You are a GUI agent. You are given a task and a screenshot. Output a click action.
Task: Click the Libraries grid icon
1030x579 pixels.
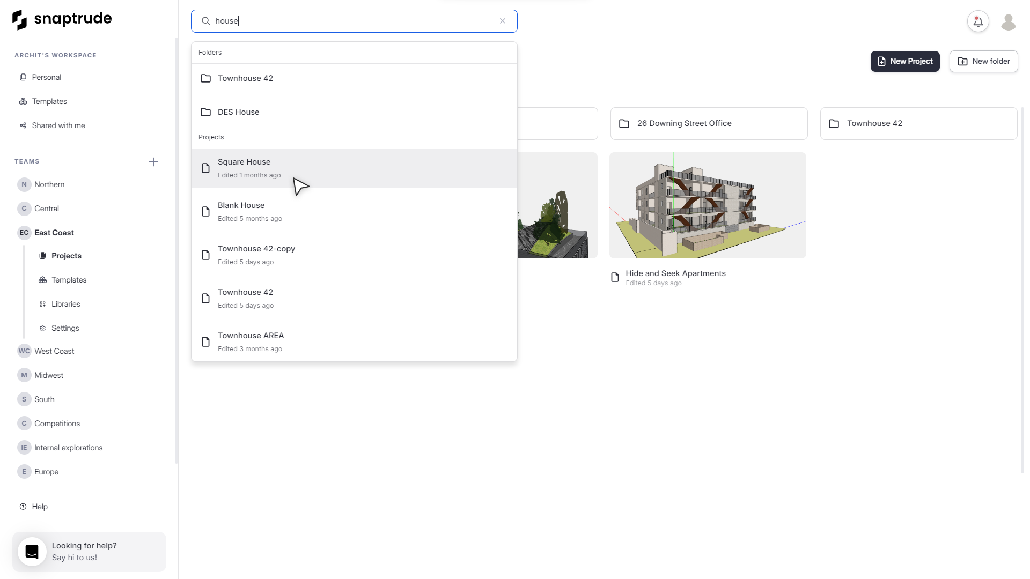(42, 304)
